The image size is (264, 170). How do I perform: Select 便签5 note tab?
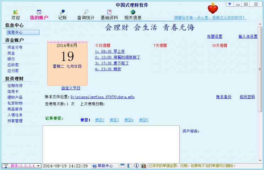tap(143, 120)
